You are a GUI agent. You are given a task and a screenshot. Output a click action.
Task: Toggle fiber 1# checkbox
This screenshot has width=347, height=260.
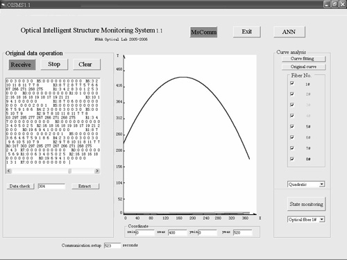(292, 83)
